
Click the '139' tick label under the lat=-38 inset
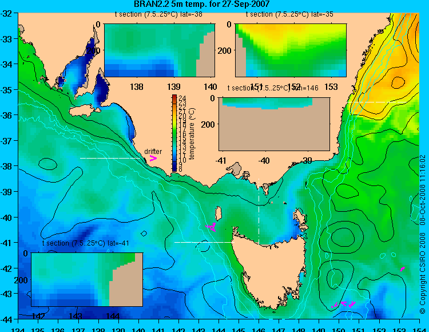[x=174, y=87]
